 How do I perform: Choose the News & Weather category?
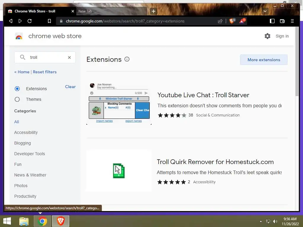pos(30,175)
